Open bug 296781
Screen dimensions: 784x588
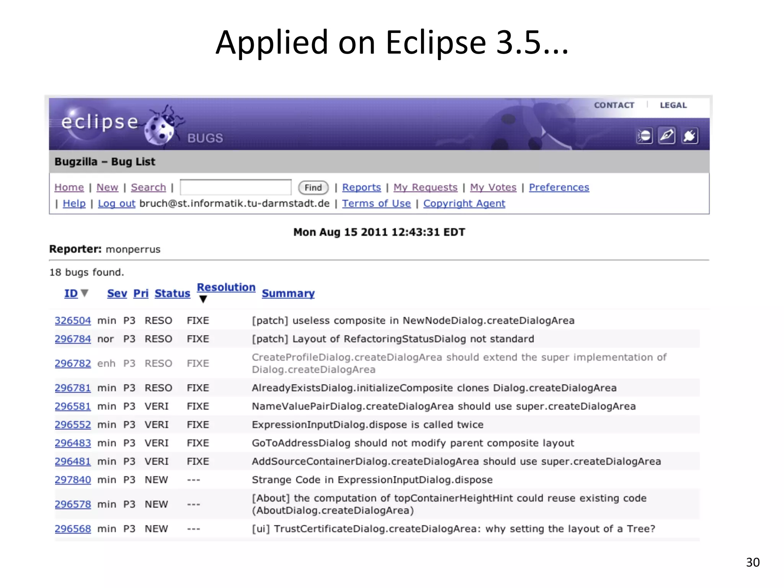(73, 388)
